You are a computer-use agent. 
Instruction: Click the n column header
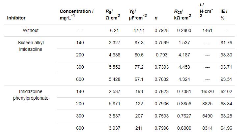tap(156, 18)
